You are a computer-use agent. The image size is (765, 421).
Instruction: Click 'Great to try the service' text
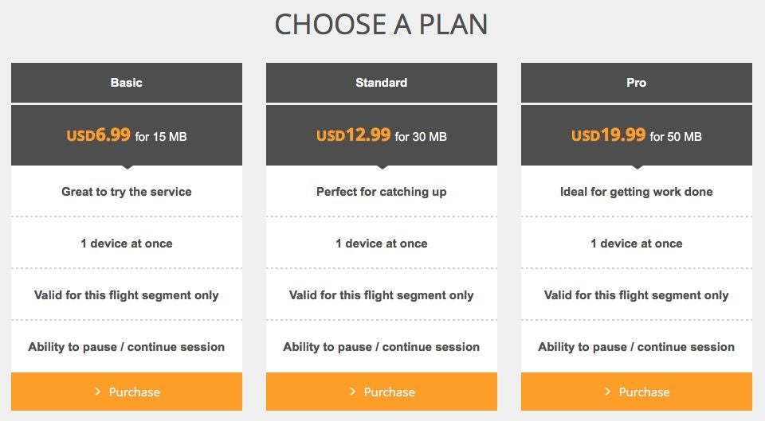127,192
